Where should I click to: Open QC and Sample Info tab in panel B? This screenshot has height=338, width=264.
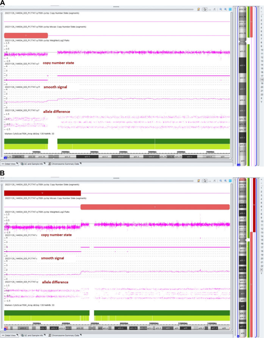(33, 335)
